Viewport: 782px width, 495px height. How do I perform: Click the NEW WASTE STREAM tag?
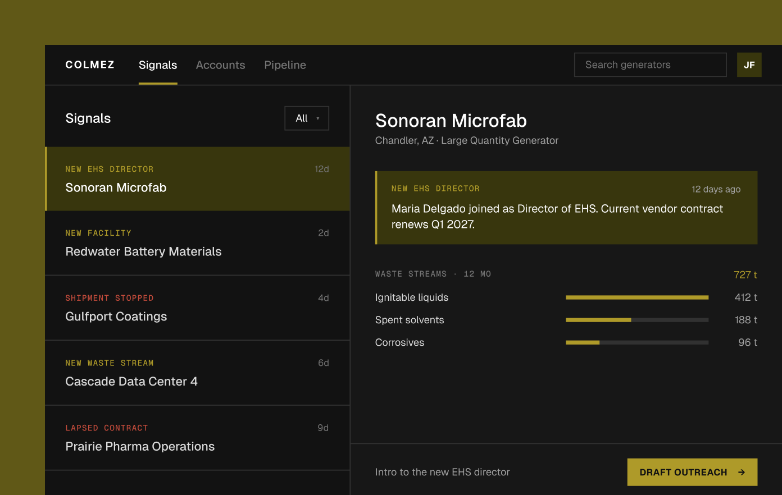[x=110, y=363]
